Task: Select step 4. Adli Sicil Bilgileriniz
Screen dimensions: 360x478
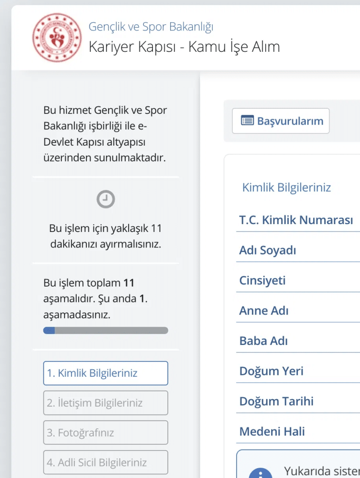Action: pyautogui.click(x=106, y=463)
